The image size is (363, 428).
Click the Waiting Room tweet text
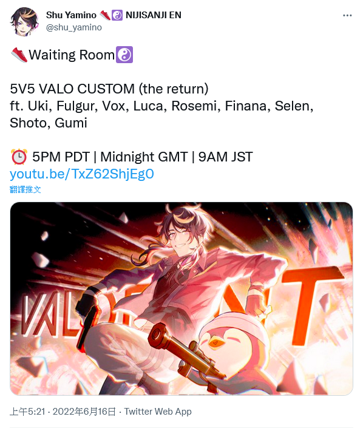pyautogui.click(x=72, y=55)
